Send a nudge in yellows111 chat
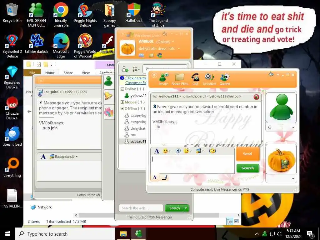The height and width of the screenshot is (240, 320). [212, 151]
